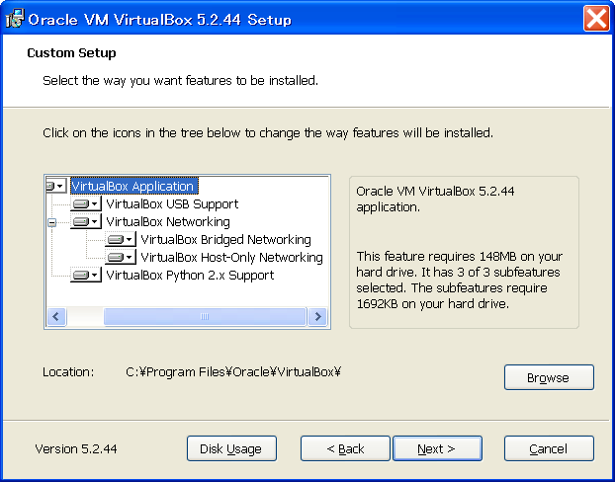
Task: Select VirtualBox Networking label
Action: (x=168, y=222)
